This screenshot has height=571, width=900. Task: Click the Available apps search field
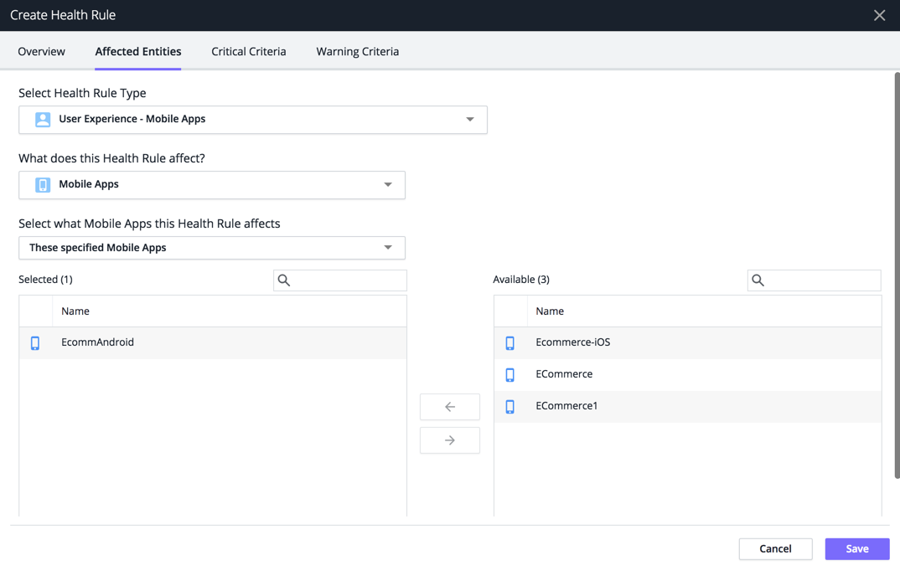(814, 280)
